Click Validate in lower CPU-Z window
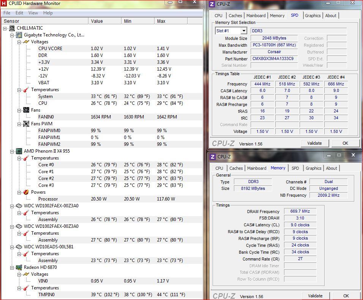Screen dimensions: 363x300 315,296
